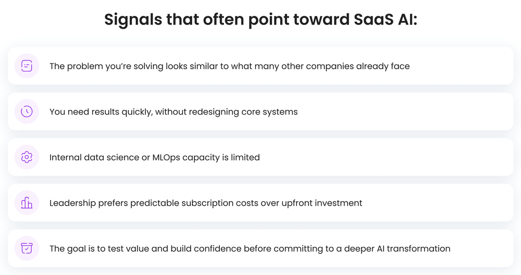The width and height of the screenshot is (521, 275).
Task: Click the checkmark box icon in last card
Action: pos(27,248)
